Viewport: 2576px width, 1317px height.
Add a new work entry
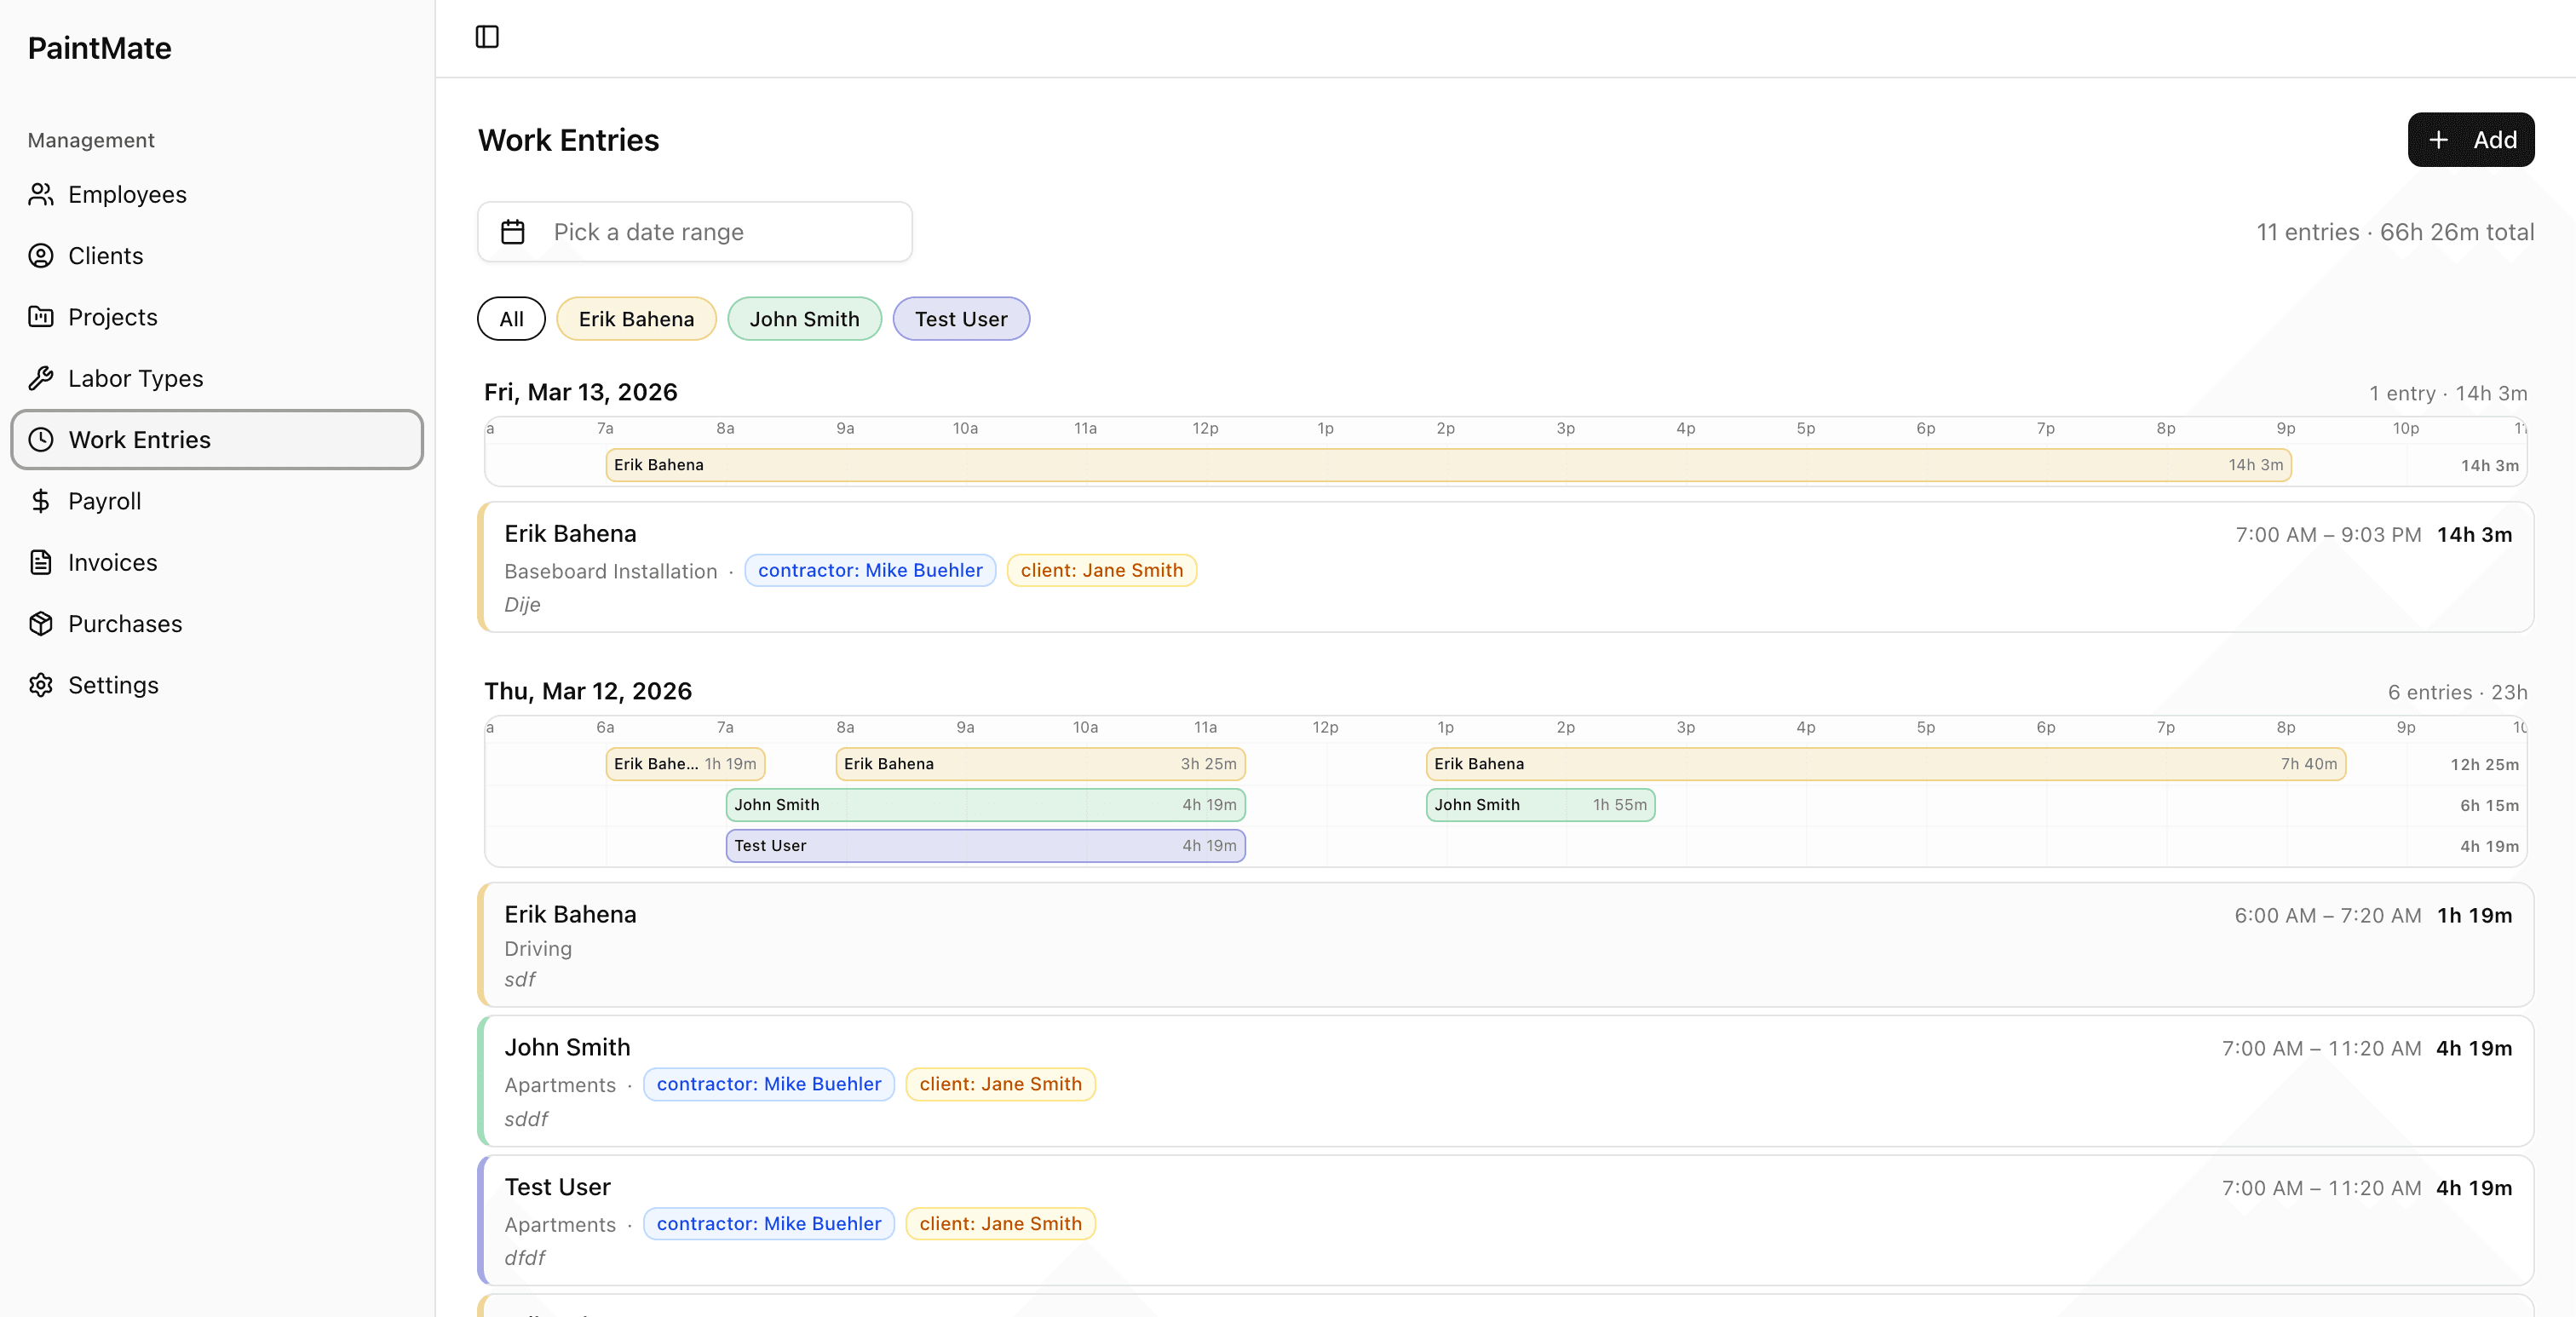tap(2470, 140)
